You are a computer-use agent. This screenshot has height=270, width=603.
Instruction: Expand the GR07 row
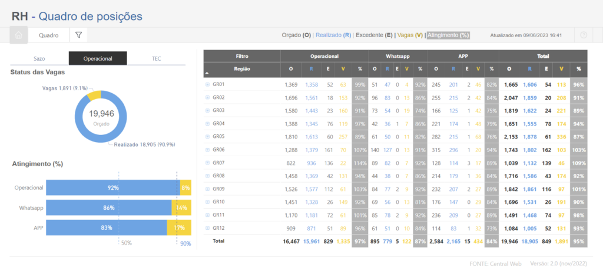tap(208, 163)
